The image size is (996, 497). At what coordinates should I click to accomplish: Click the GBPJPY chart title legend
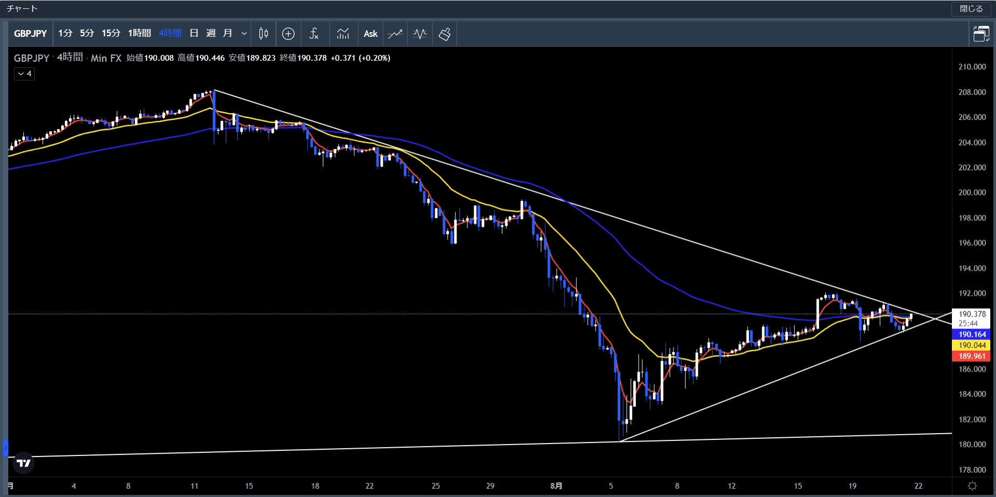[32, 58]
